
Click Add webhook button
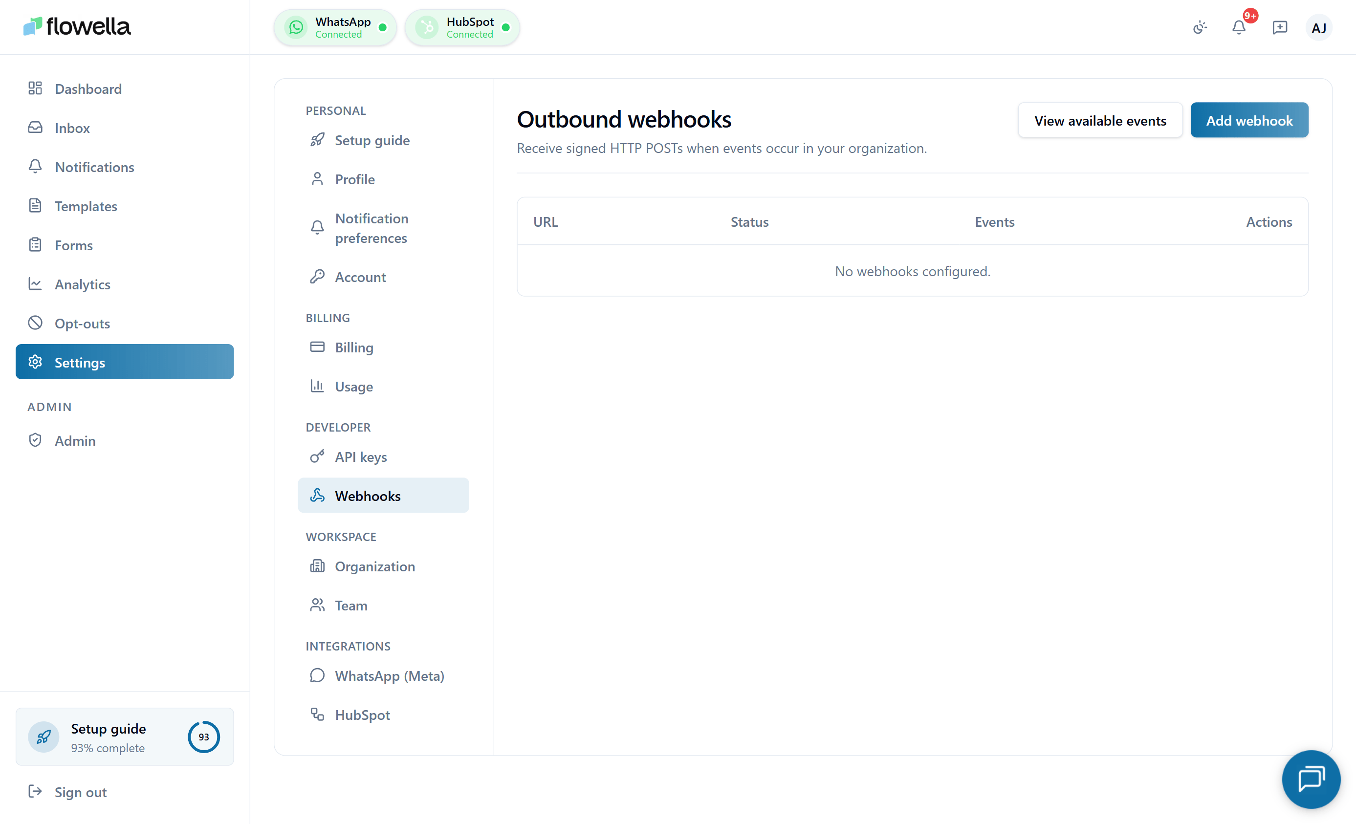click(1249, 120)
